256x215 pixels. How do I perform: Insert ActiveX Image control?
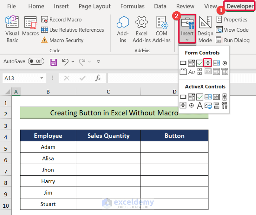tap(208, 105)
